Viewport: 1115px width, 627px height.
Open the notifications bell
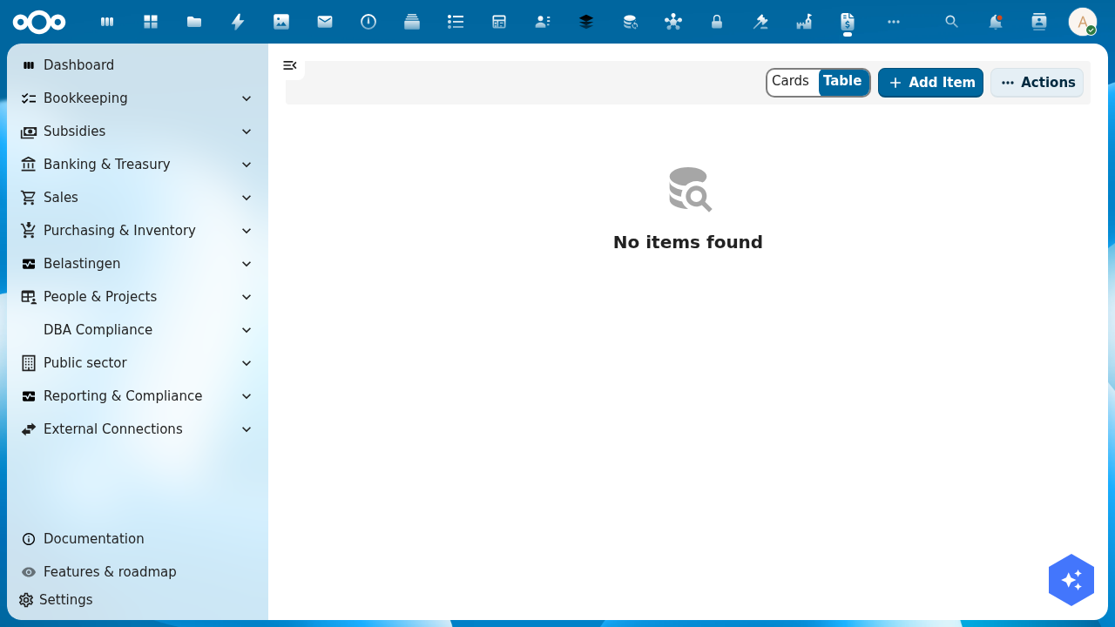coord(996,22)
